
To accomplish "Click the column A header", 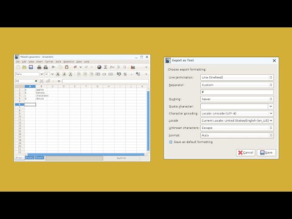I will click(x=30, y=86).
